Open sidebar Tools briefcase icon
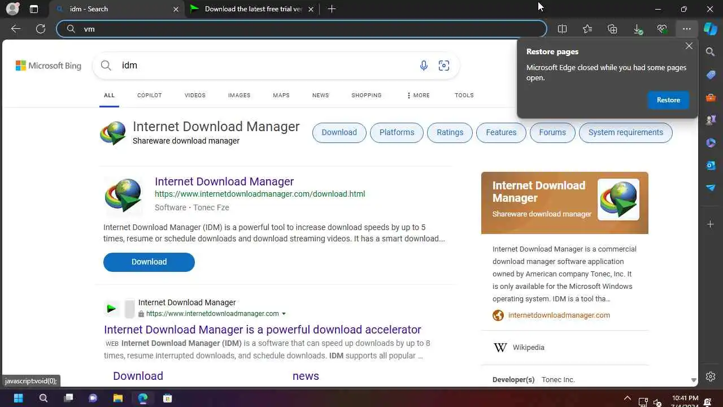Image resolution: width=723 pixels, height=407 pixels. (x=711, y=98)
